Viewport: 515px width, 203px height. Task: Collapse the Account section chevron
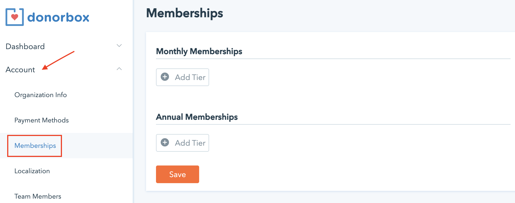coord(119,69)
